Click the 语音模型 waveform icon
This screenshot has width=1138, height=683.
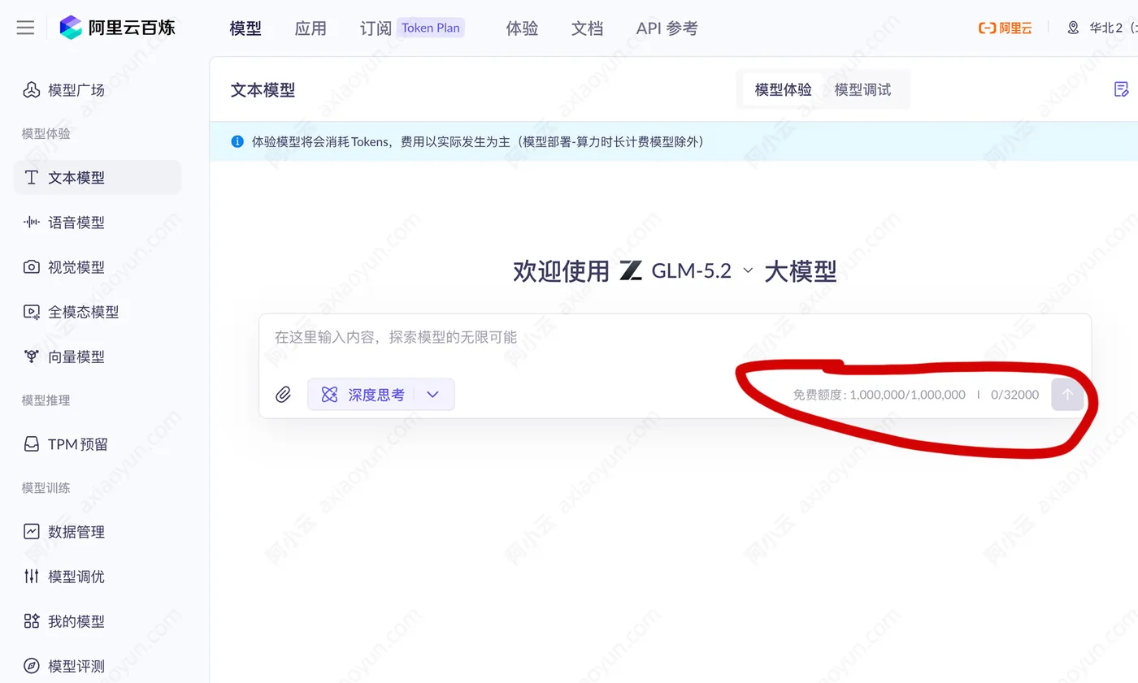coord(31,223)
